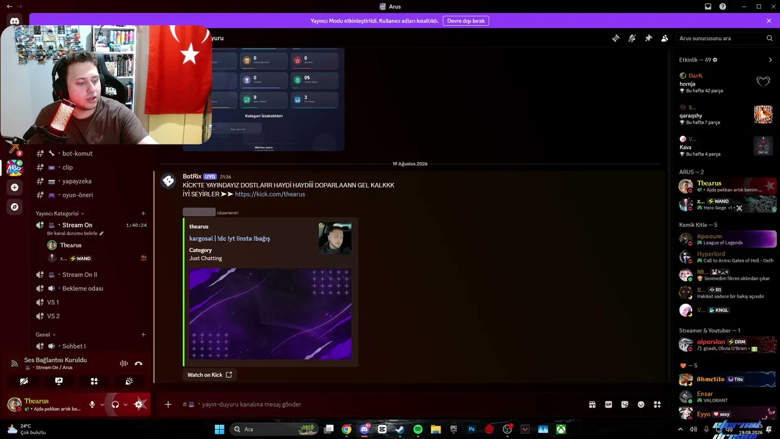Set channel status via Bir kanal durumu belirle
The height and width of the screenshot is (439, 780).
pos(76,234)
